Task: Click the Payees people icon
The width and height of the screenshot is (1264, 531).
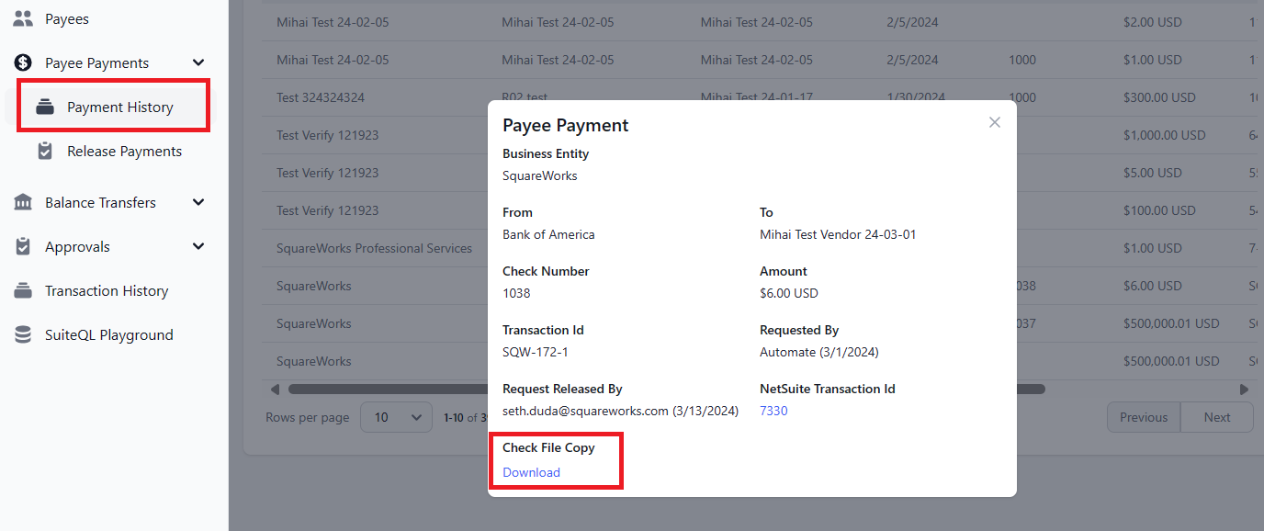Action: coord(23,18)
